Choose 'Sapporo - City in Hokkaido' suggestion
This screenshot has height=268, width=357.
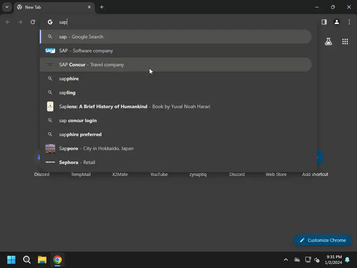pos(176,148)
